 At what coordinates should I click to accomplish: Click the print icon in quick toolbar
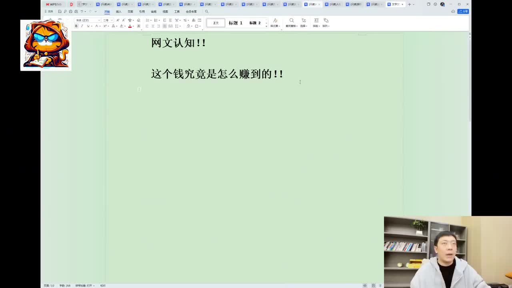tap(71, 12)
